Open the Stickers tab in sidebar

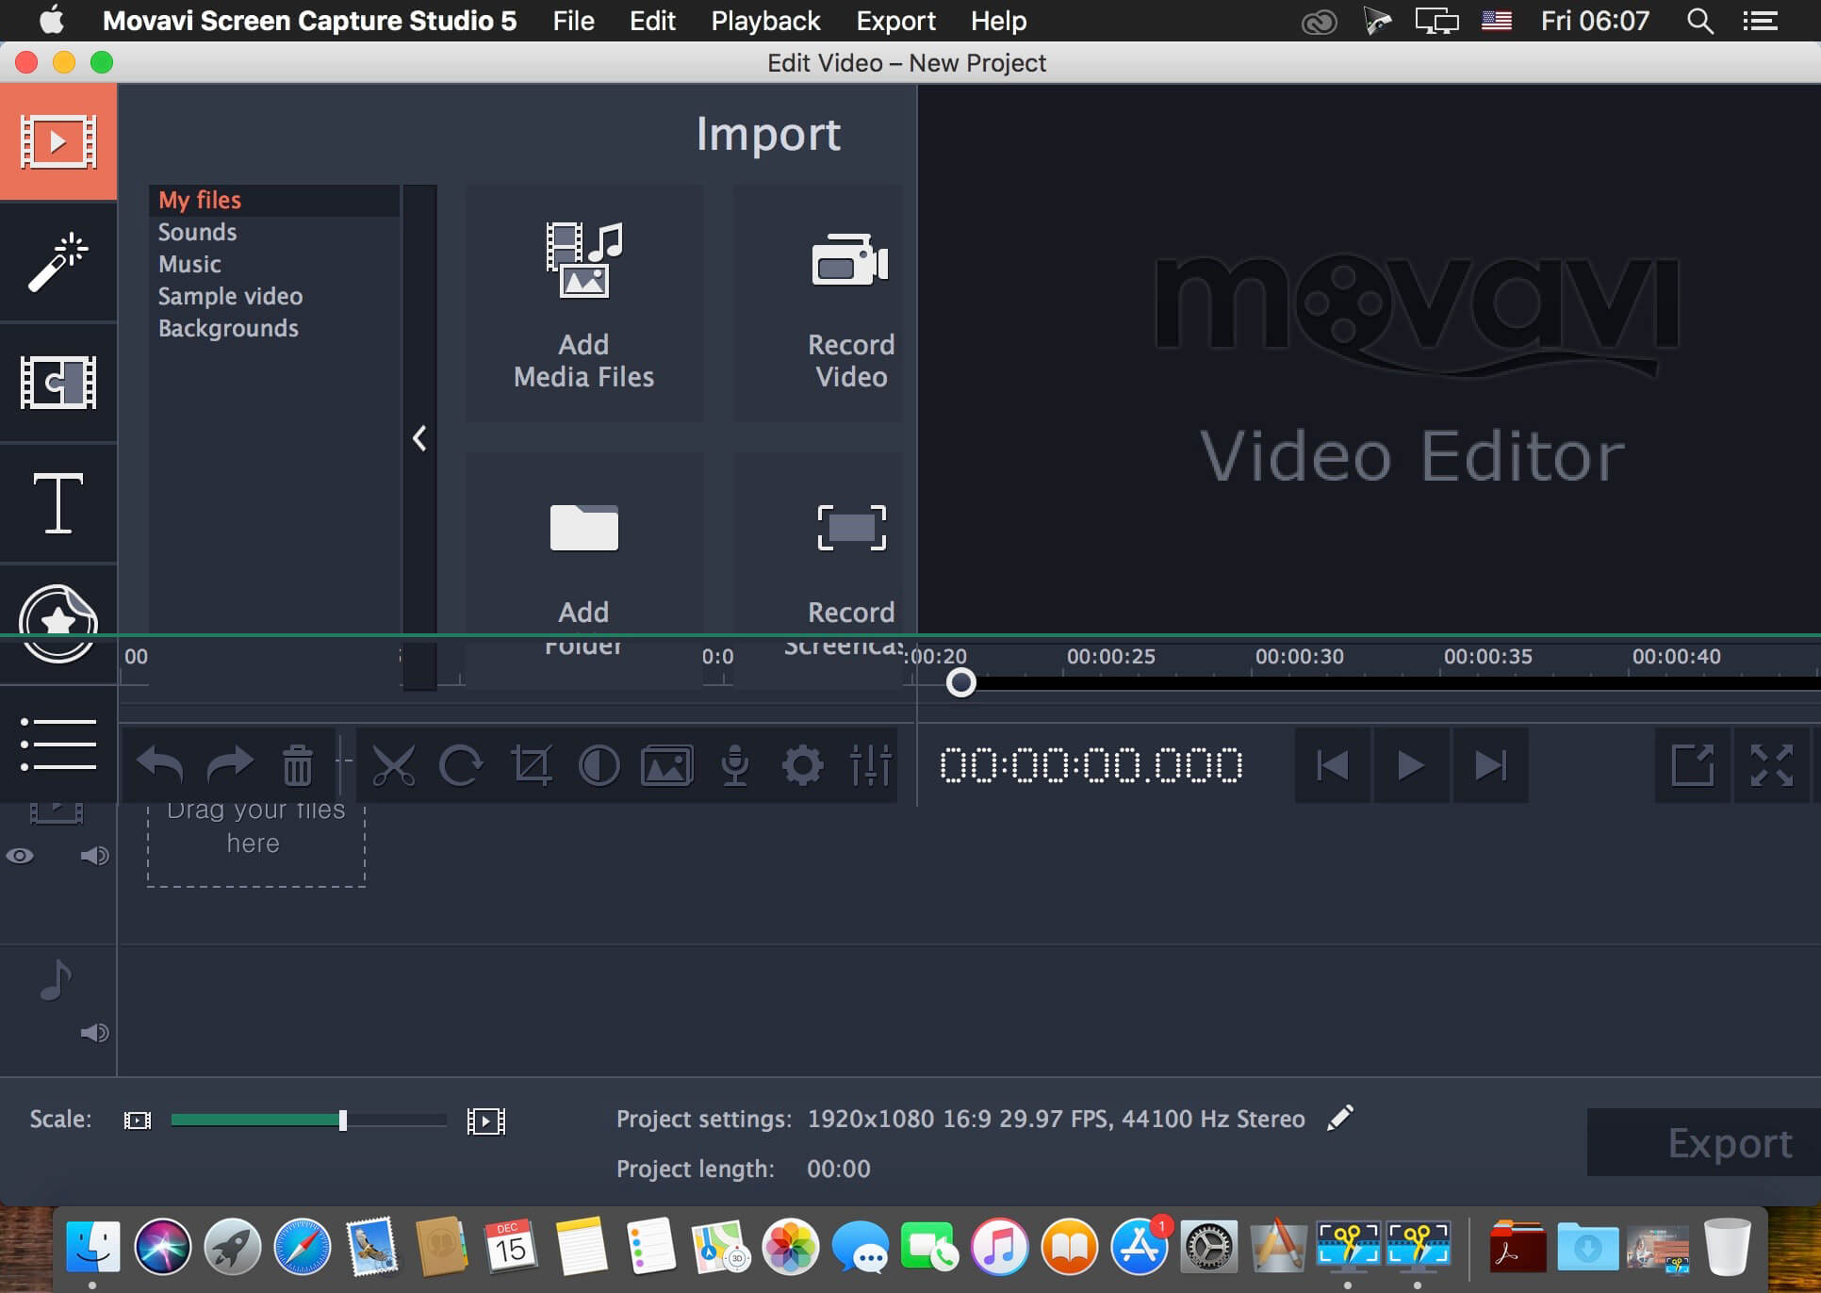58,622
